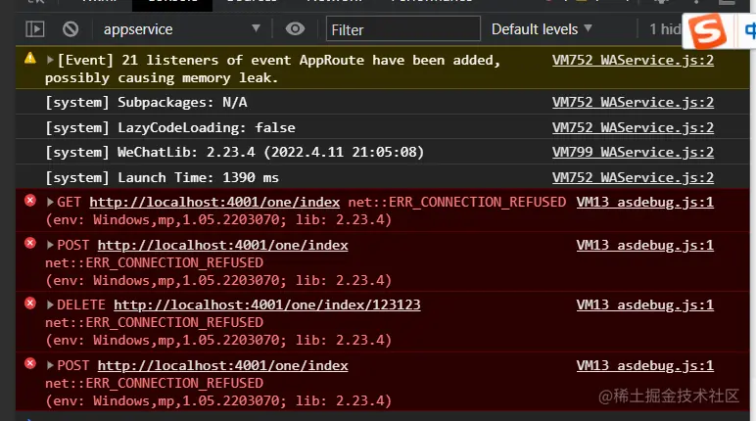The image size is (756, 421).
Task: Click net::ERR_CONNECTION_REFUSED text under DELETE
Action: 155,323
